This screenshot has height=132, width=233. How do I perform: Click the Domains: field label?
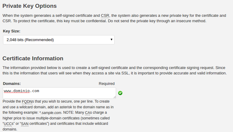[x=12, y=84]
